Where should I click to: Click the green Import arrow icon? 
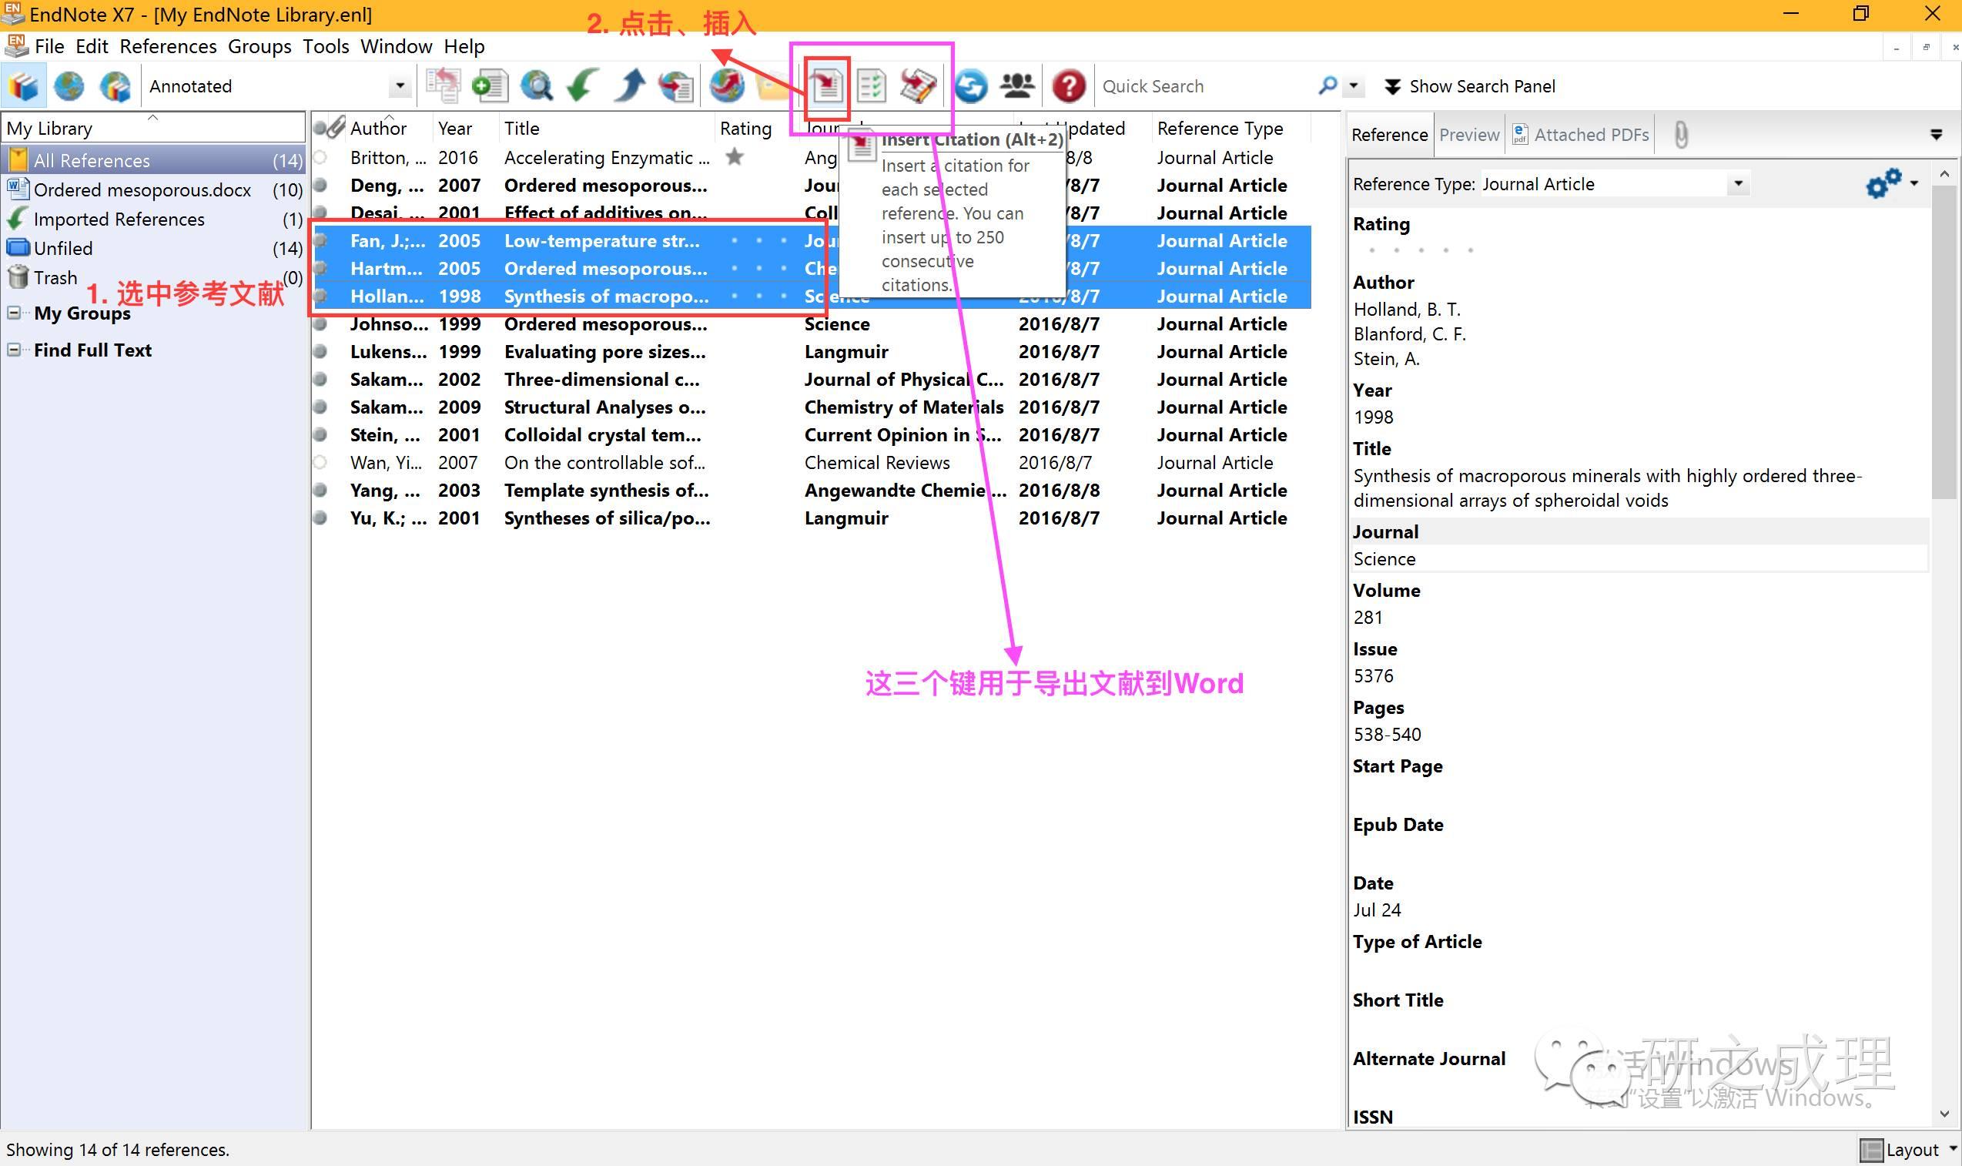[x=583, y=85]
